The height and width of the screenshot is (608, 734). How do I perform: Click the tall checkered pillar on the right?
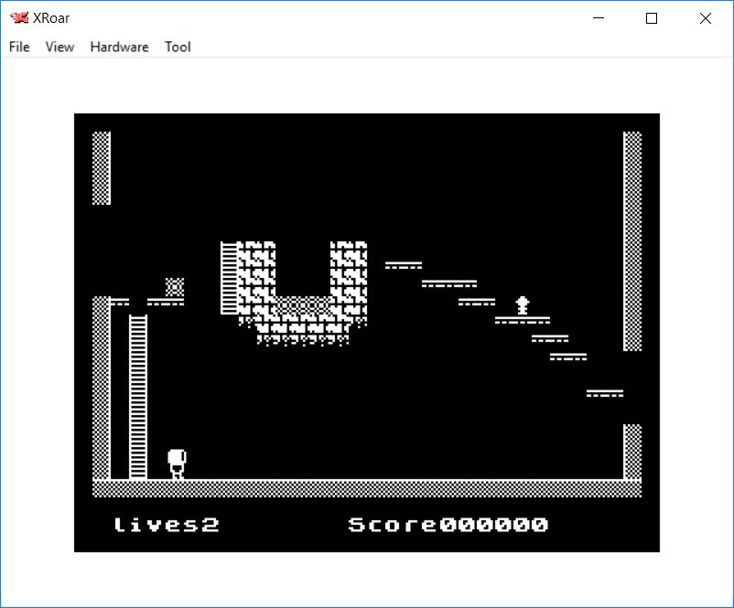(x=632, y=241)
